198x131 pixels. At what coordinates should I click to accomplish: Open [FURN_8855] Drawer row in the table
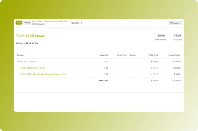27,61
